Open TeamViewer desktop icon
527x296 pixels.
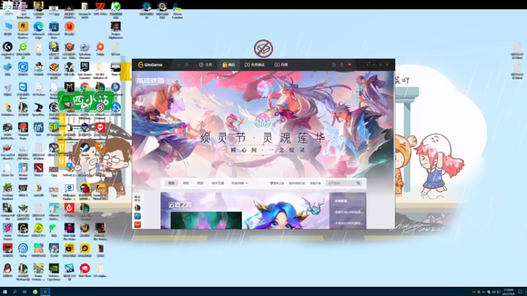[x=23, y=87]
